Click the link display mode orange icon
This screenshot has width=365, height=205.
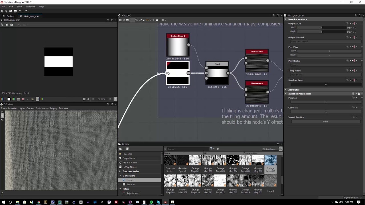click(148, 20)
